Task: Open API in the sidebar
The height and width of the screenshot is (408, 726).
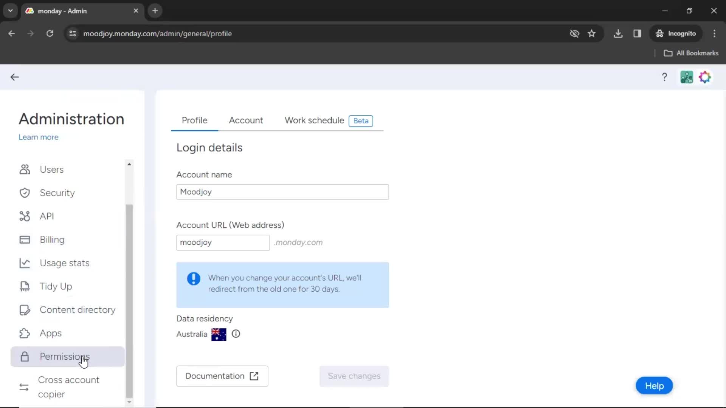Action: point(67,216)
